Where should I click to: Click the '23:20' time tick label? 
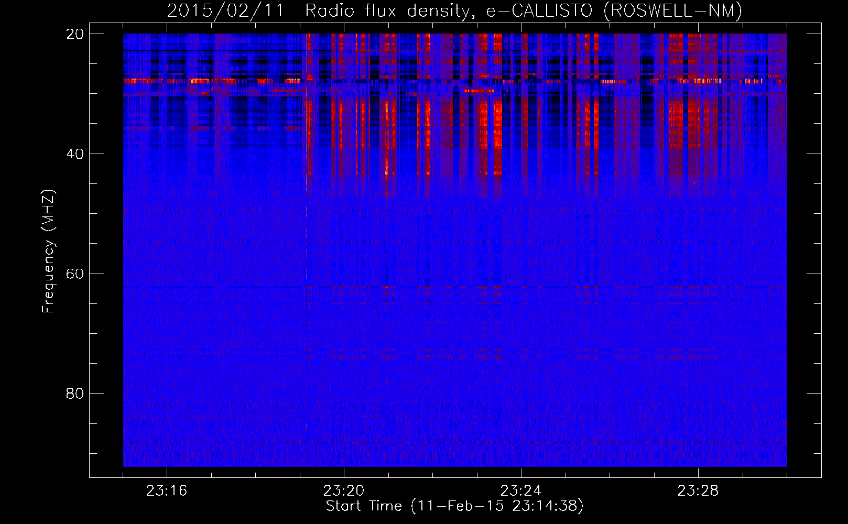click(344, 491)
